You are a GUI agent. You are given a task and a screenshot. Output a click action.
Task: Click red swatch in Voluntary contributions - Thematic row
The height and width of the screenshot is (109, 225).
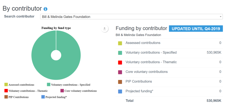120,63
